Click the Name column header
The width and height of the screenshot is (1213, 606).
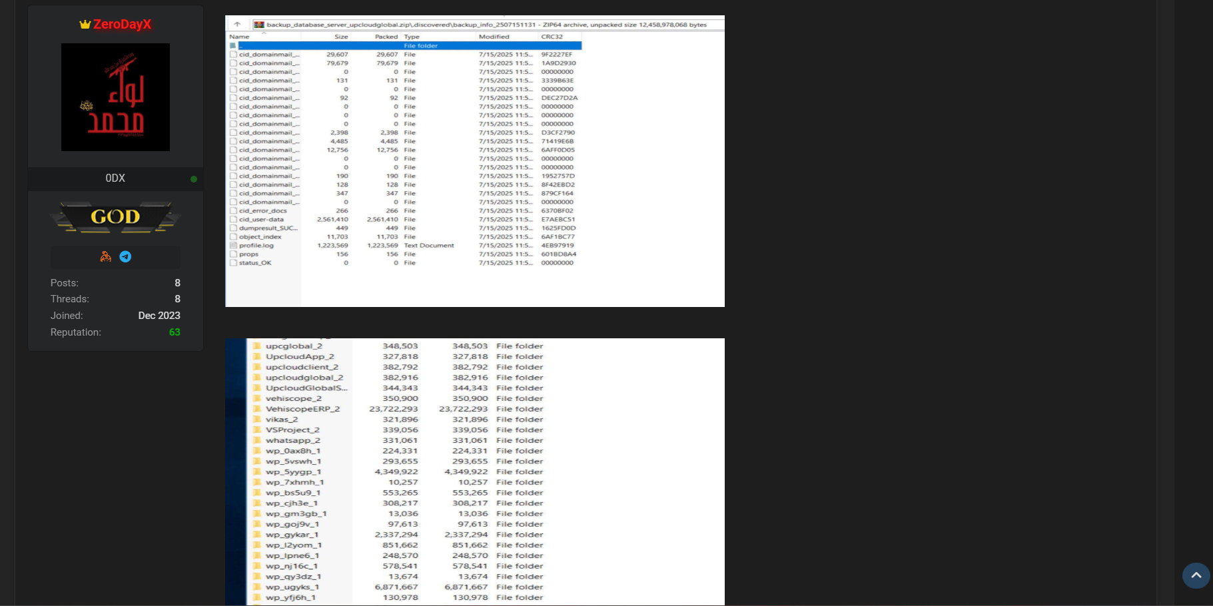tap(240, 37)
